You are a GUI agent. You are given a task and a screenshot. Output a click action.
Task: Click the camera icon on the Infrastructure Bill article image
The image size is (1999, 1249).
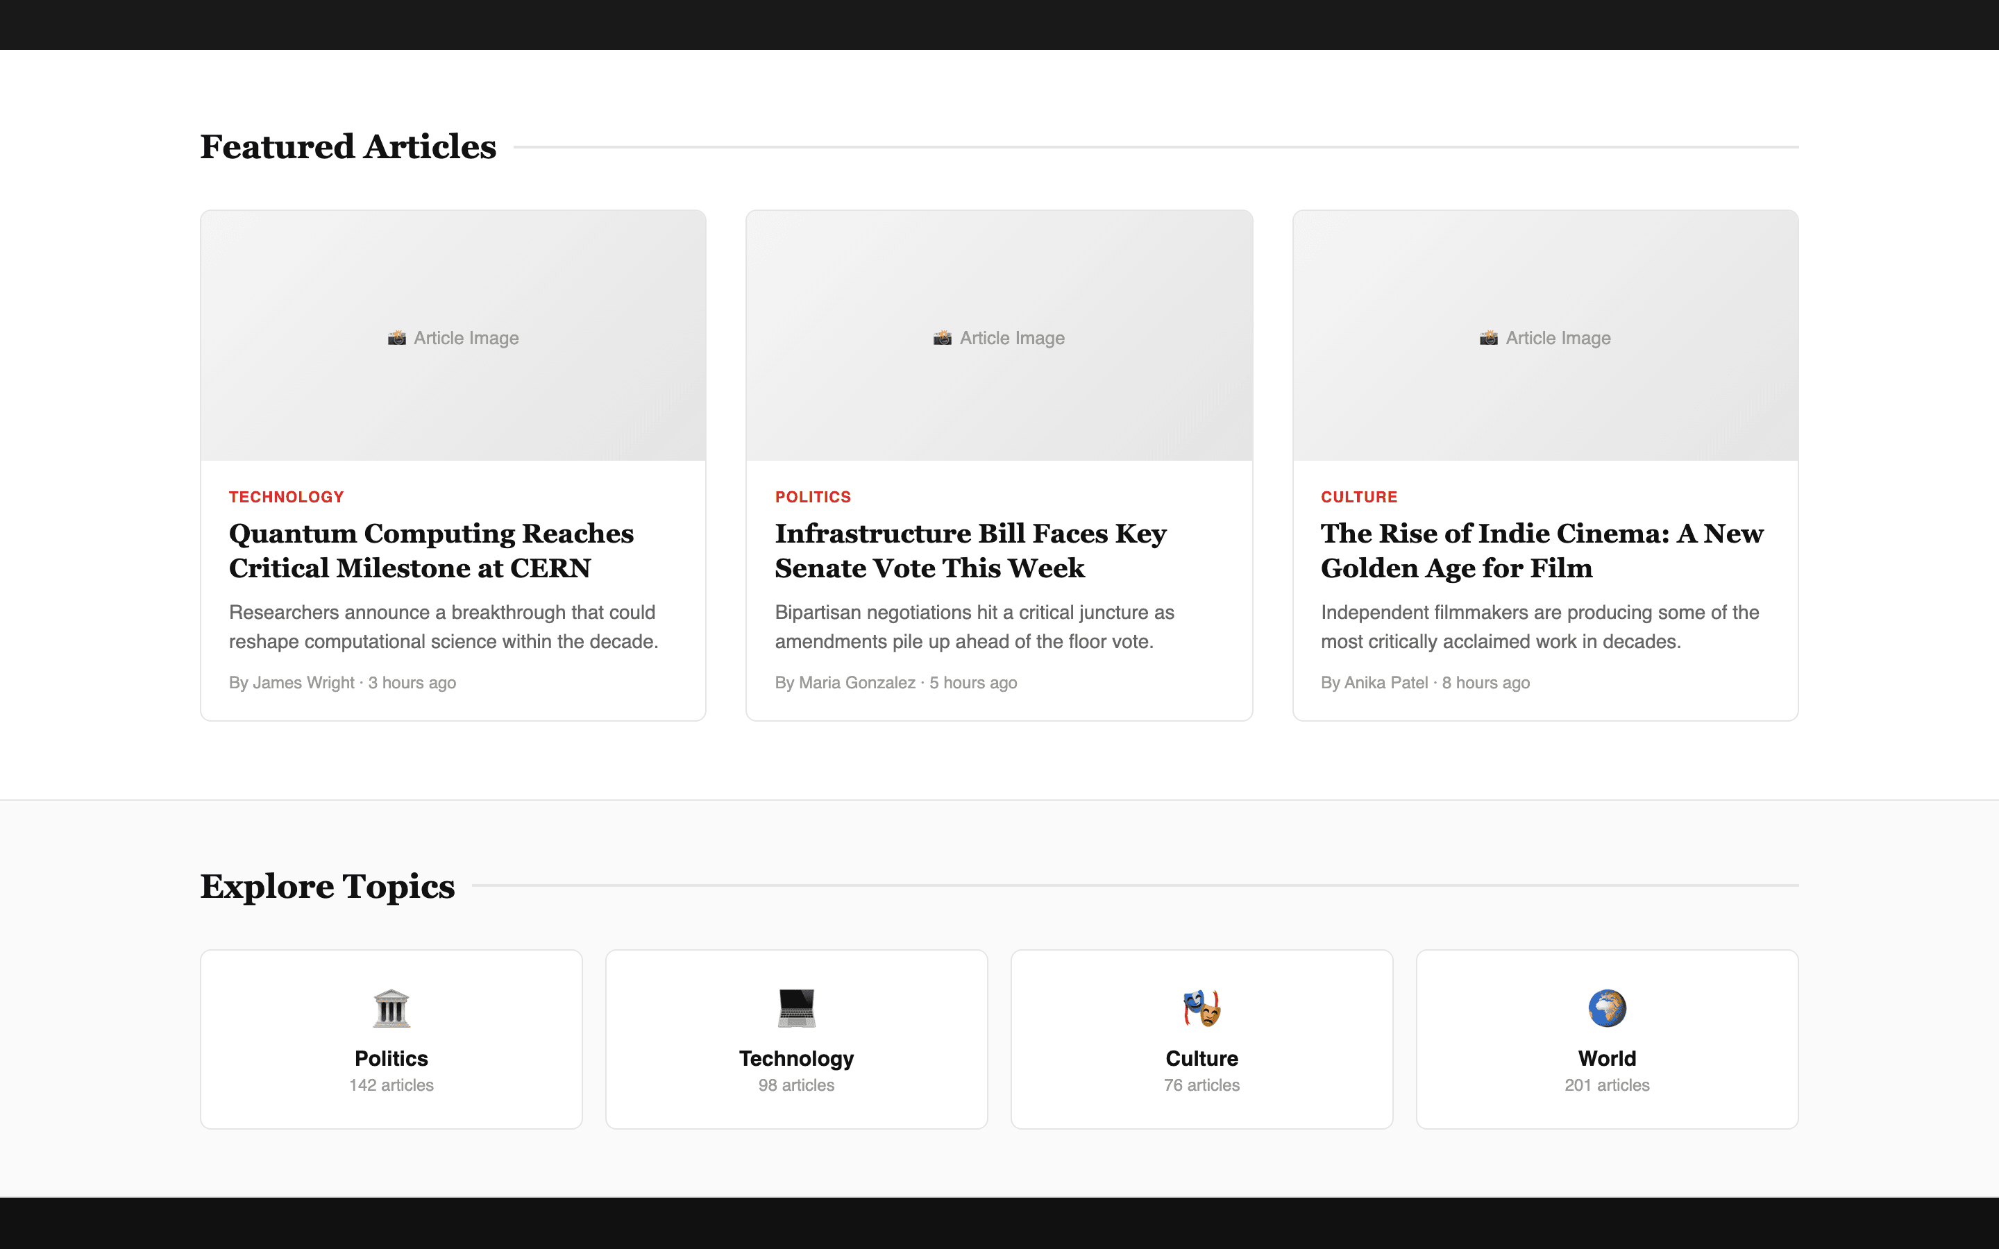coord(943,337)
